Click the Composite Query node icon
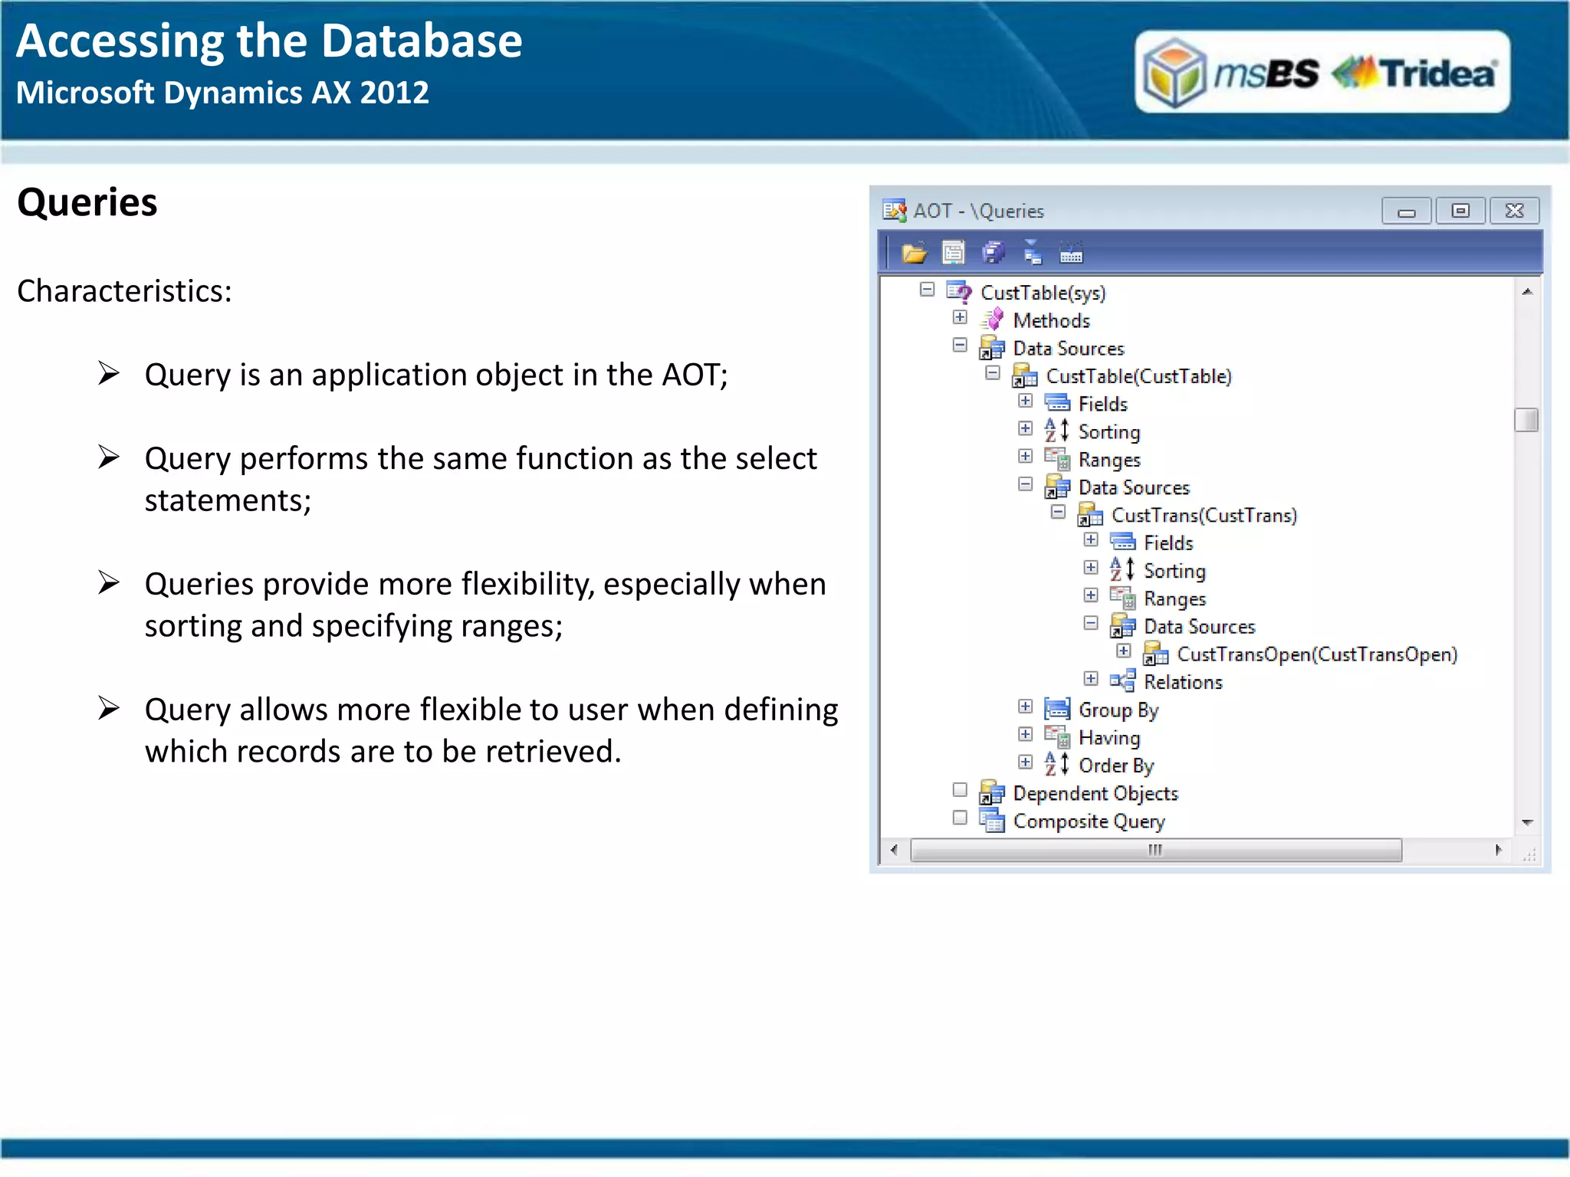The height and width of the screenshot is (1177, 1570). click(992, 821)
